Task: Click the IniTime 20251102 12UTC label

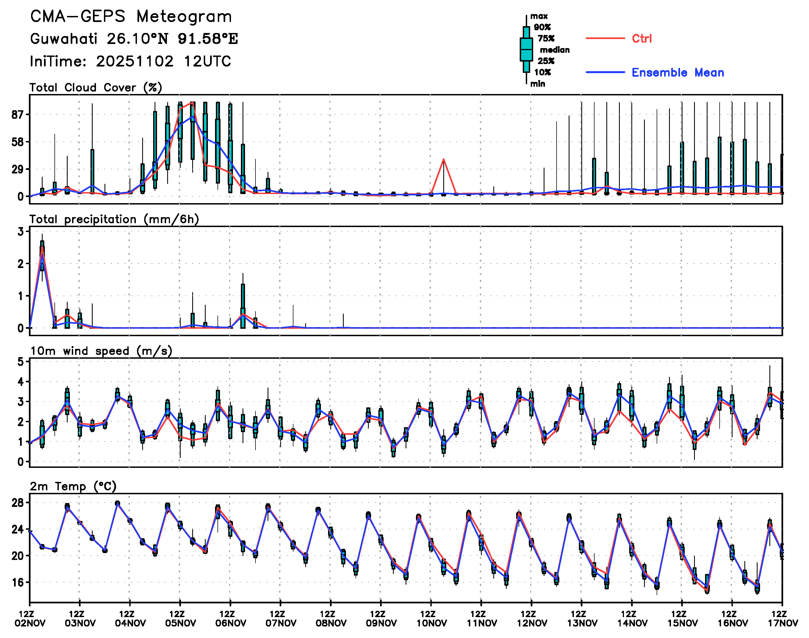Action: tap(130, 61)
